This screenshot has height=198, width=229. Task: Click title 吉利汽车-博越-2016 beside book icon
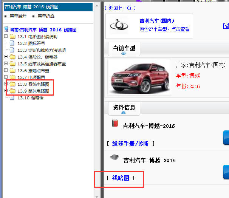(x=149, y=126)
